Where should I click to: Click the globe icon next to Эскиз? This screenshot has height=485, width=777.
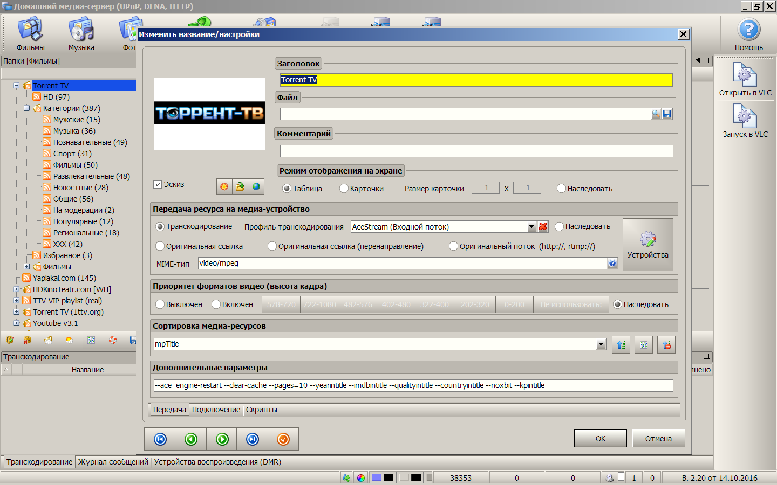coord(256,186)
